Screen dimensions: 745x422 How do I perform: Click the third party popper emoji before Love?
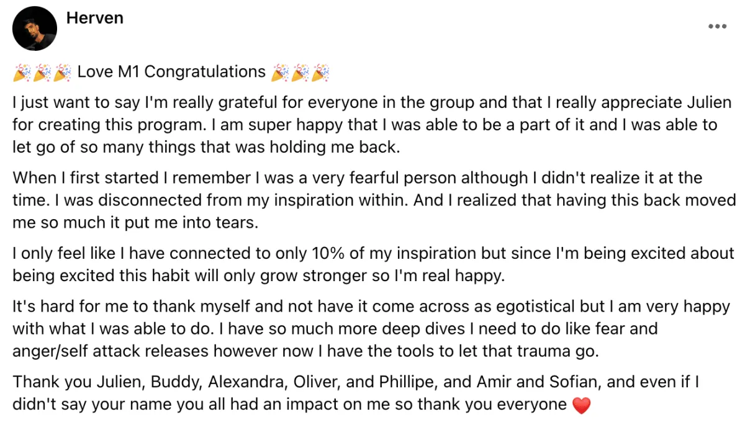coord(62,73)
